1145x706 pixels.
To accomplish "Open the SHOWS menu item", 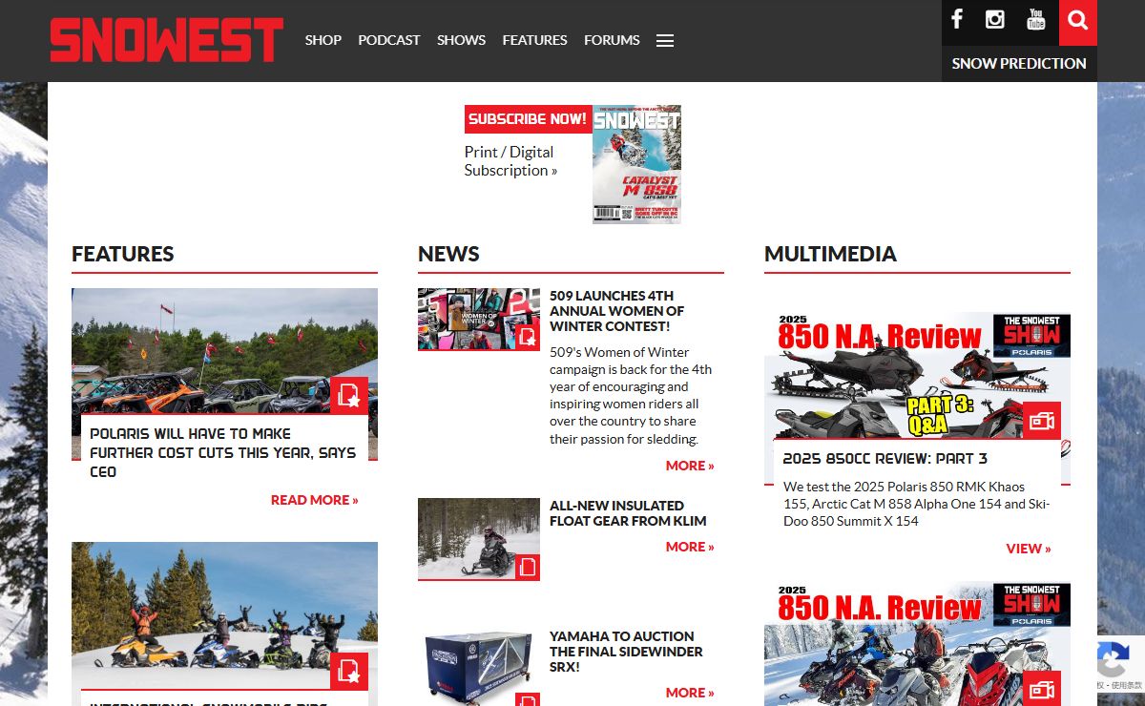I will 462,40.
